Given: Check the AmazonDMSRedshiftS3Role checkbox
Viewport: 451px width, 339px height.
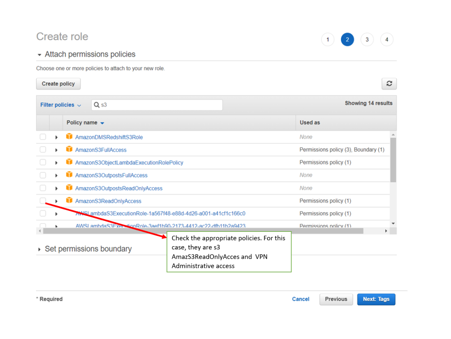Looking at the screenshot, I should (43, 137).
